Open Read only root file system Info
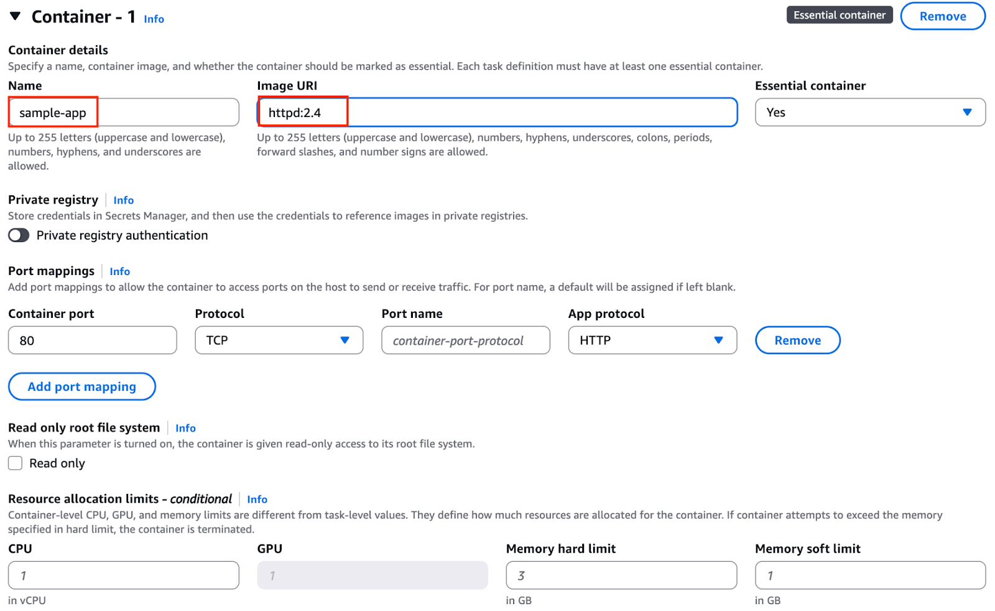The height and width of the screenshot is (611, 995). [185, 428]
